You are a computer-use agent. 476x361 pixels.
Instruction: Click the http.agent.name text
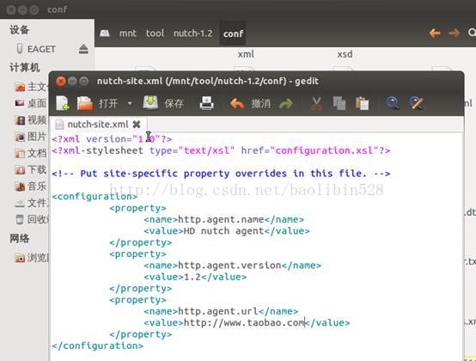pyautogui.click(x=221, y=219)
